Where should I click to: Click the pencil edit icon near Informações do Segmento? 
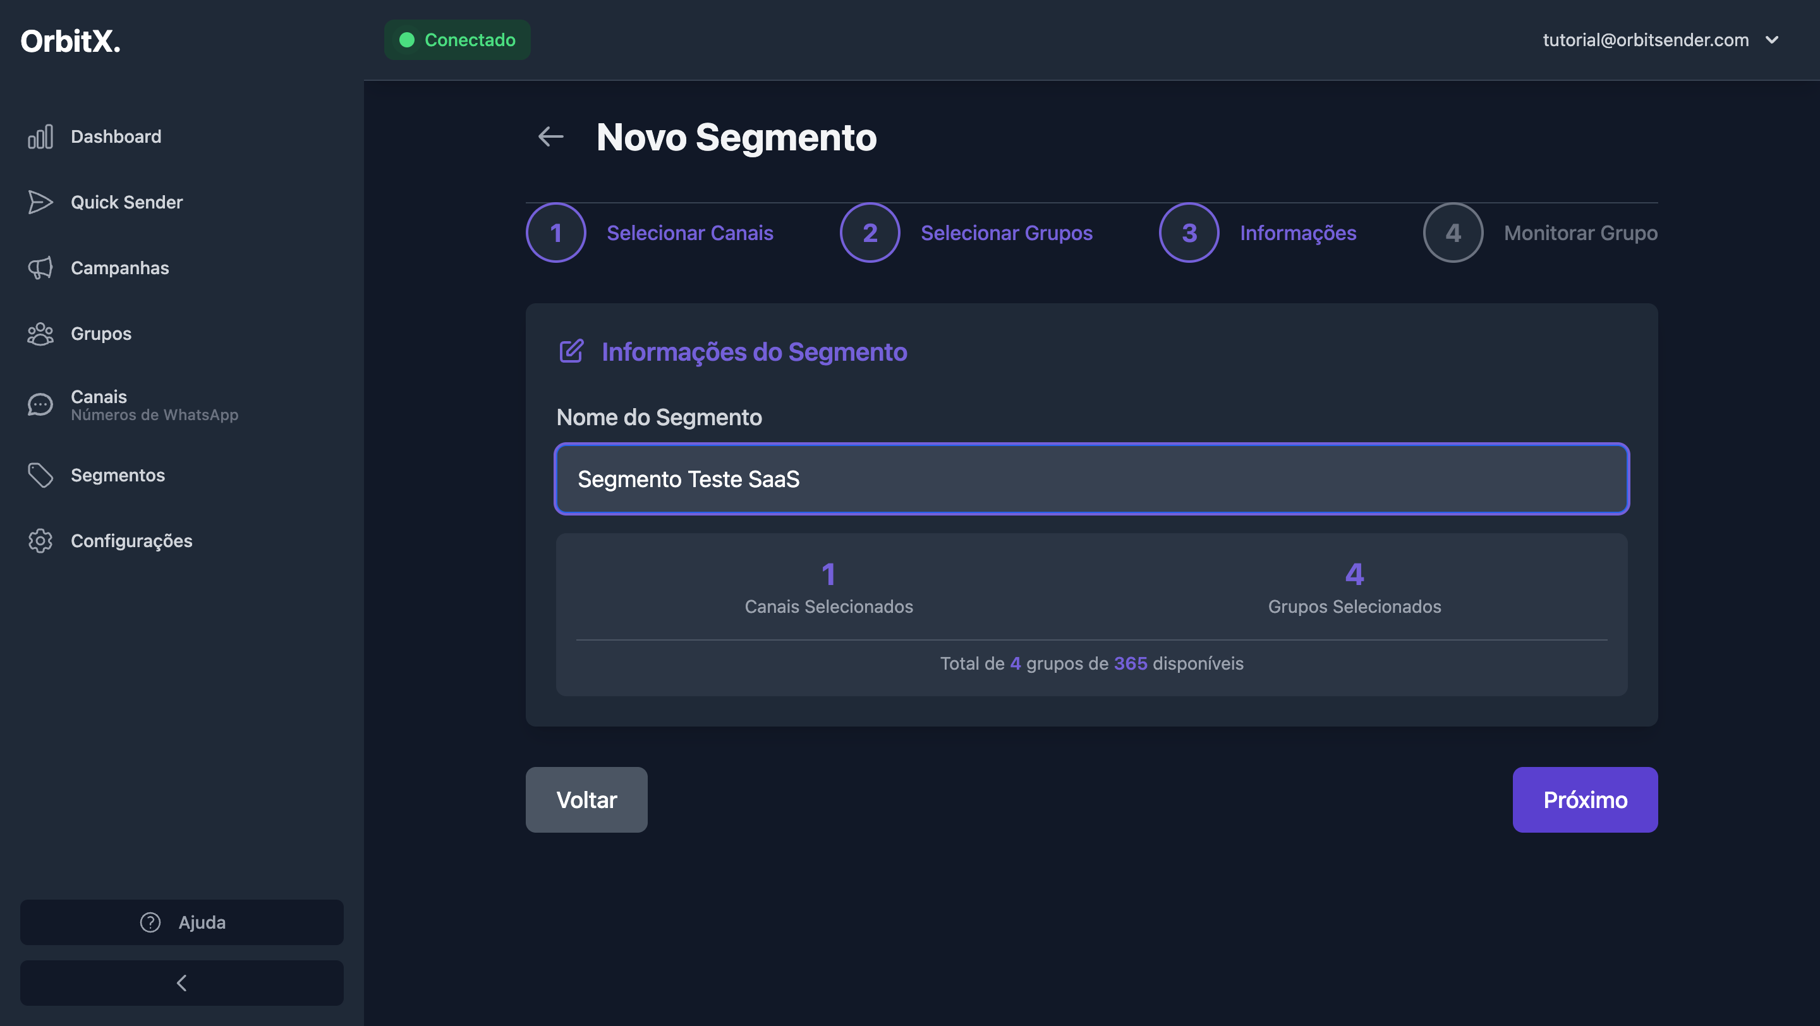tap(571, 351)
